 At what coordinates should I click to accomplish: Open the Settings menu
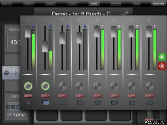coord(50,4)
